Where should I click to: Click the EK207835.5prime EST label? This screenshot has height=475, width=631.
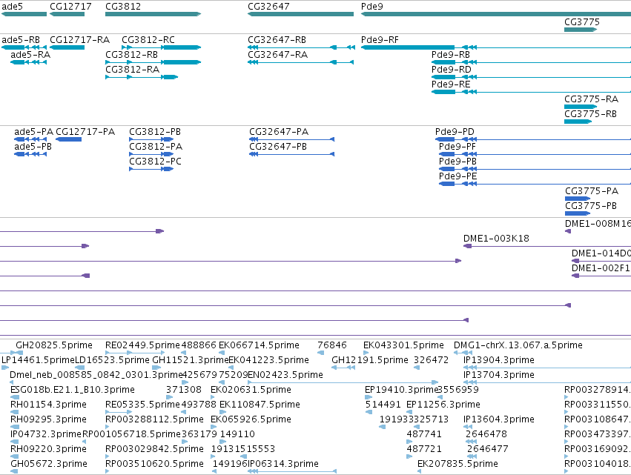[457, 464]
